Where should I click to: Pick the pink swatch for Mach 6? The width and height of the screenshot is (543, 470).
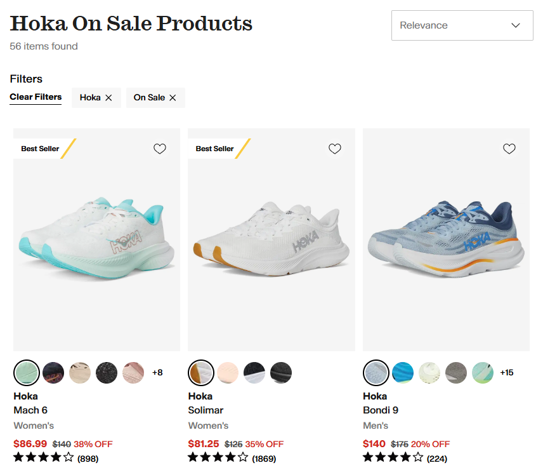point(133,372)
